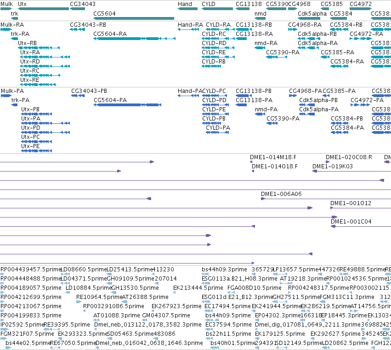
Task: Select the CG5604-RA transcript glyph
Action: [135, 39]
